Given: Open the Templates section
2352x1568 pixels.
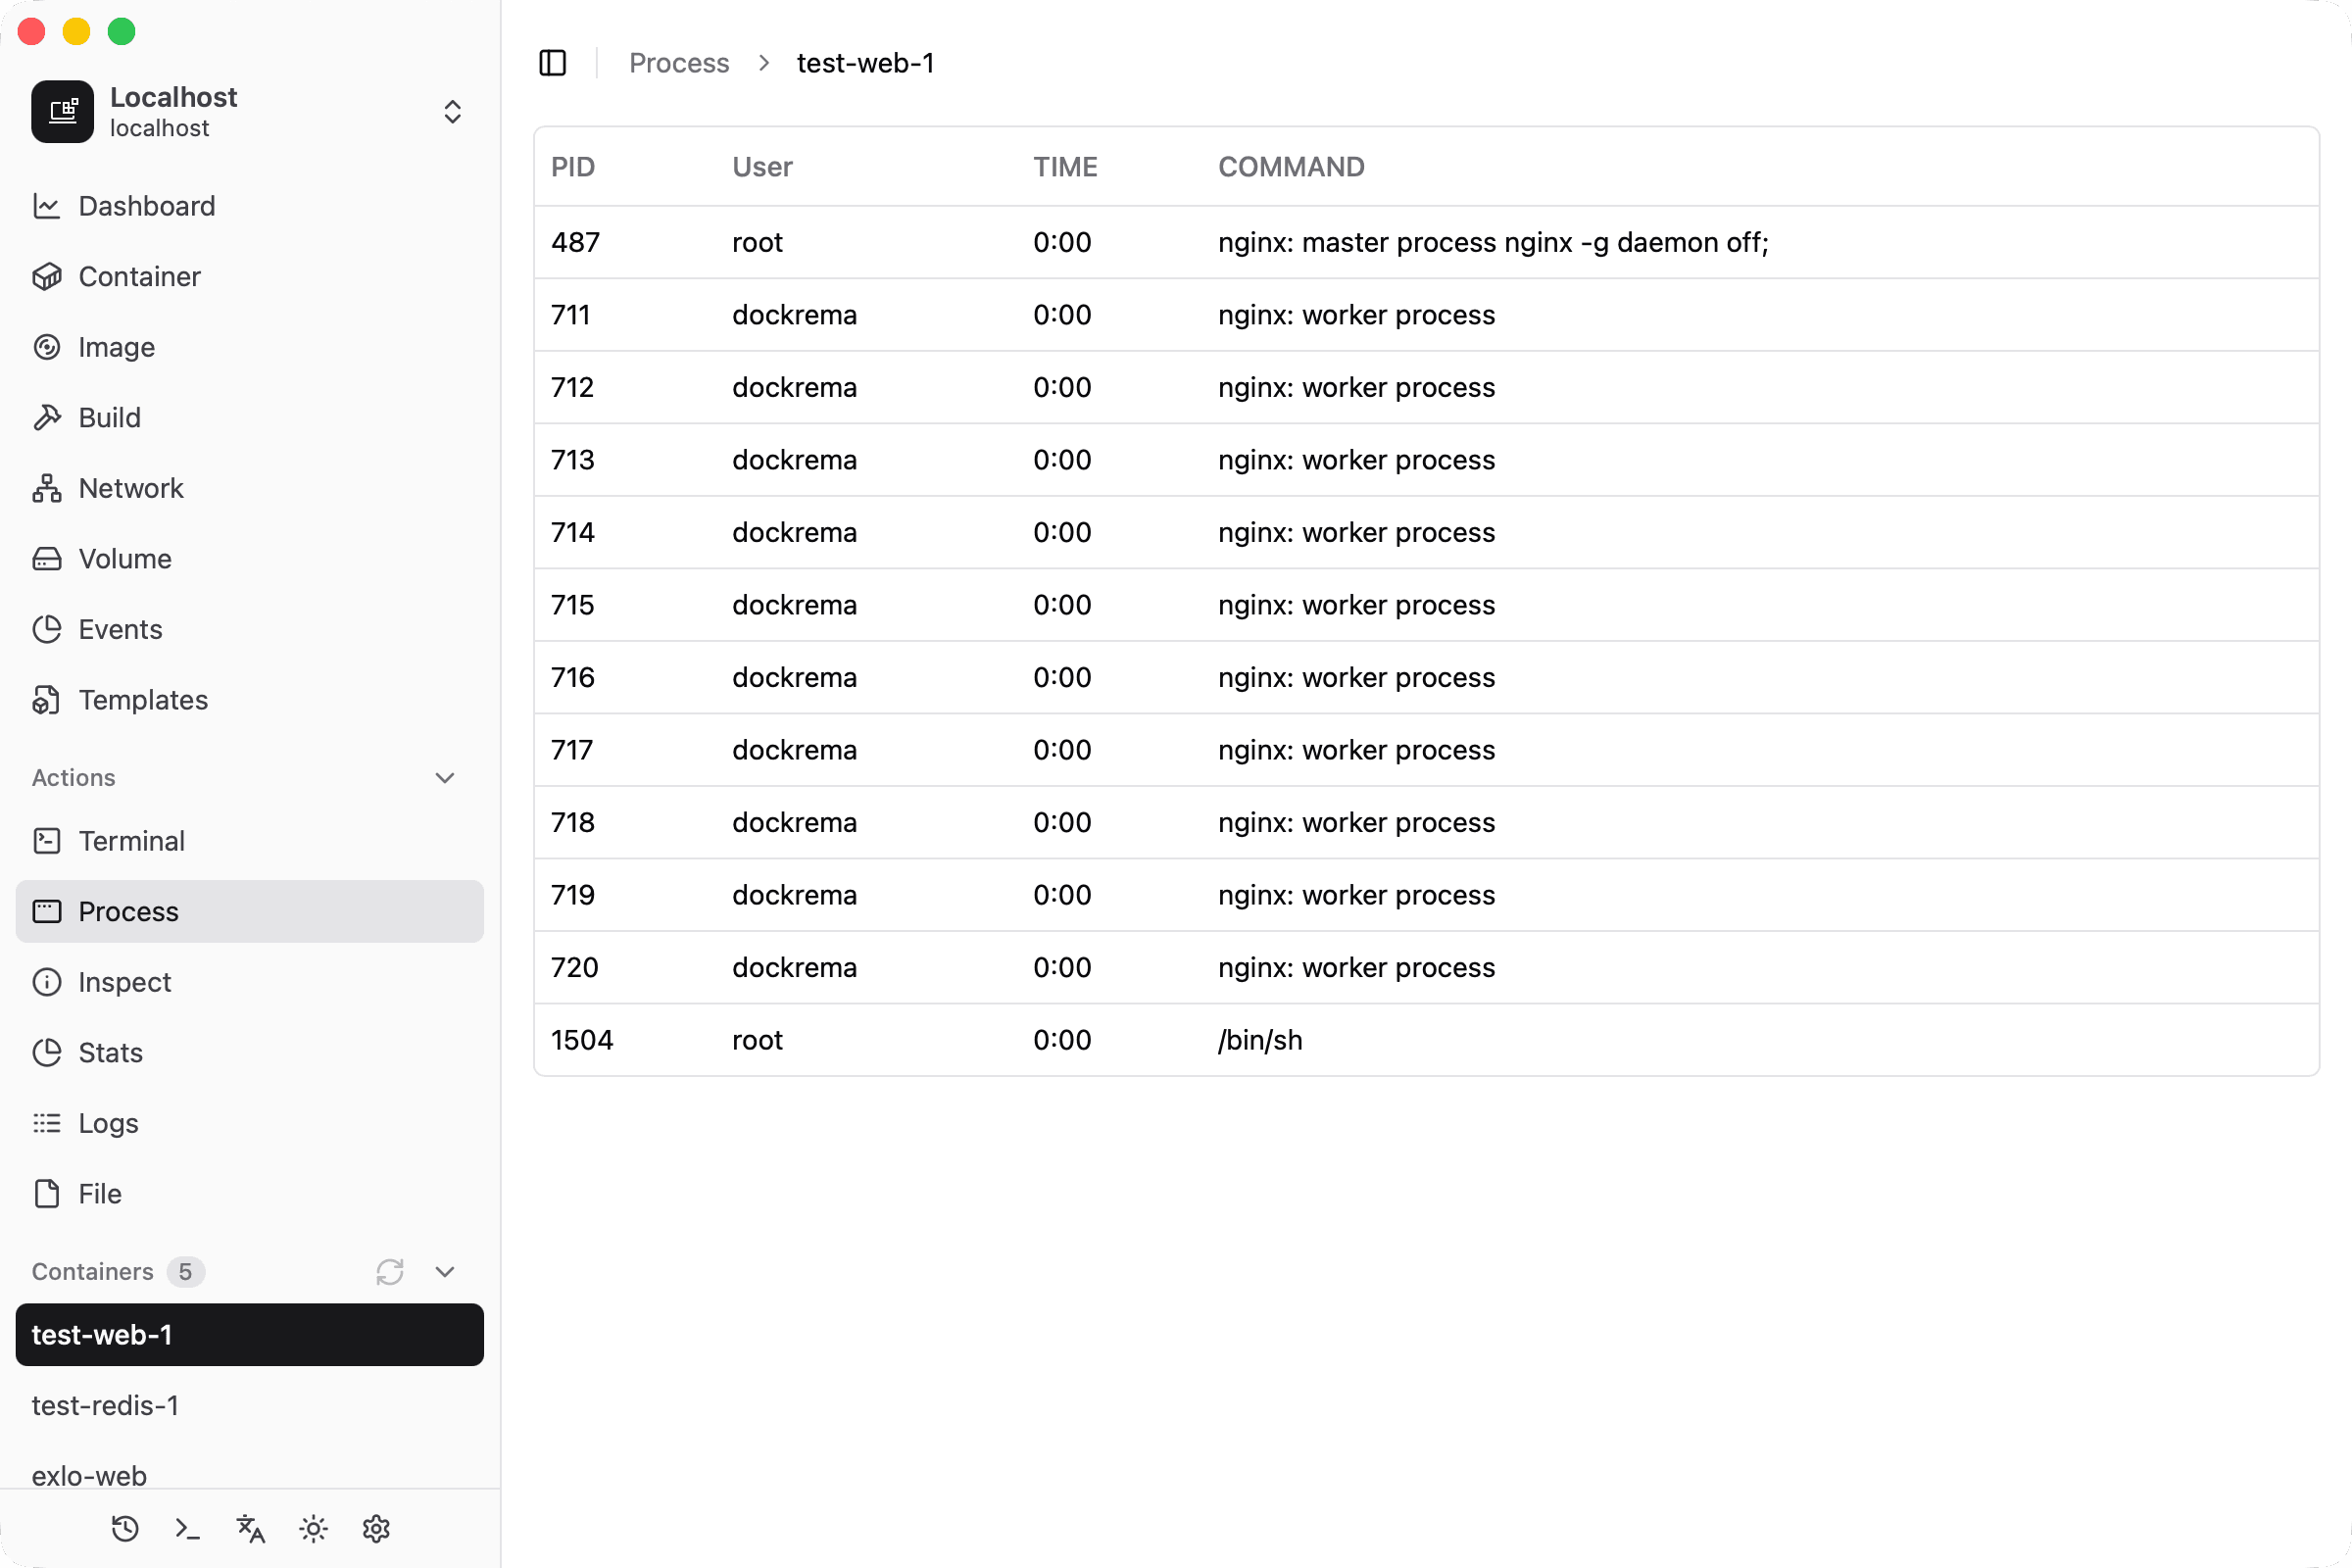Looking at the screenshot, I should tap(143, 700).
